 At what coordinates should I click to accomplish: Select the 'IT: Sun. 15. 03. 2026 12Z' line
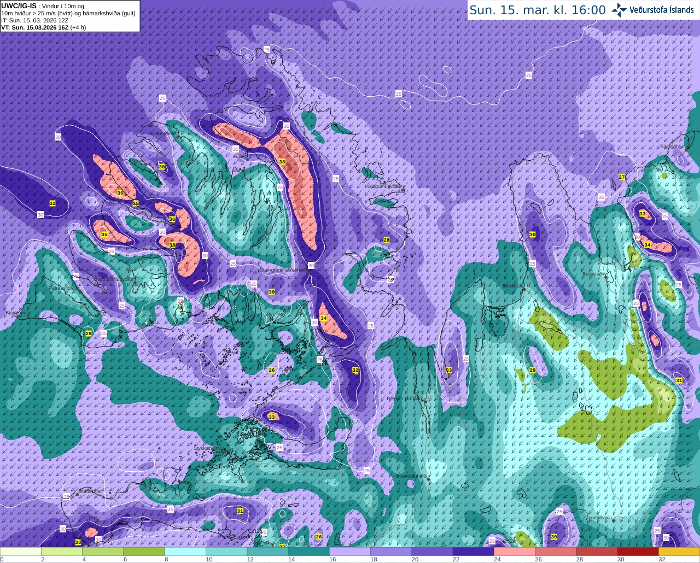tap(34, 20)
